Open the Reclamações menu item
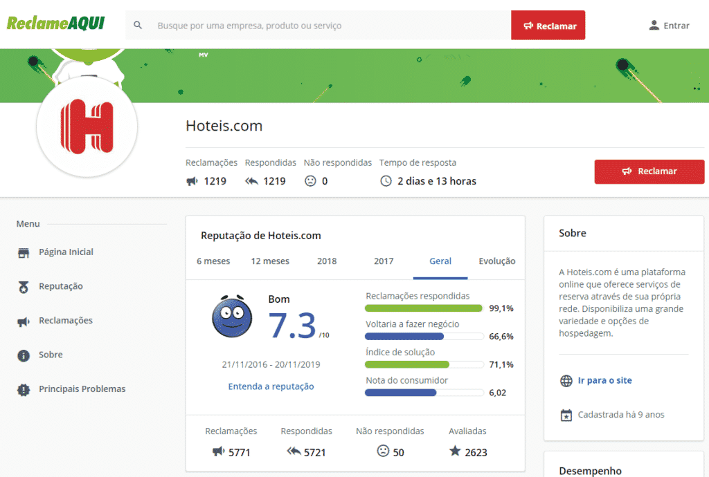The width and height of the screenshot is (709, 477). click(x=66, y=320)
